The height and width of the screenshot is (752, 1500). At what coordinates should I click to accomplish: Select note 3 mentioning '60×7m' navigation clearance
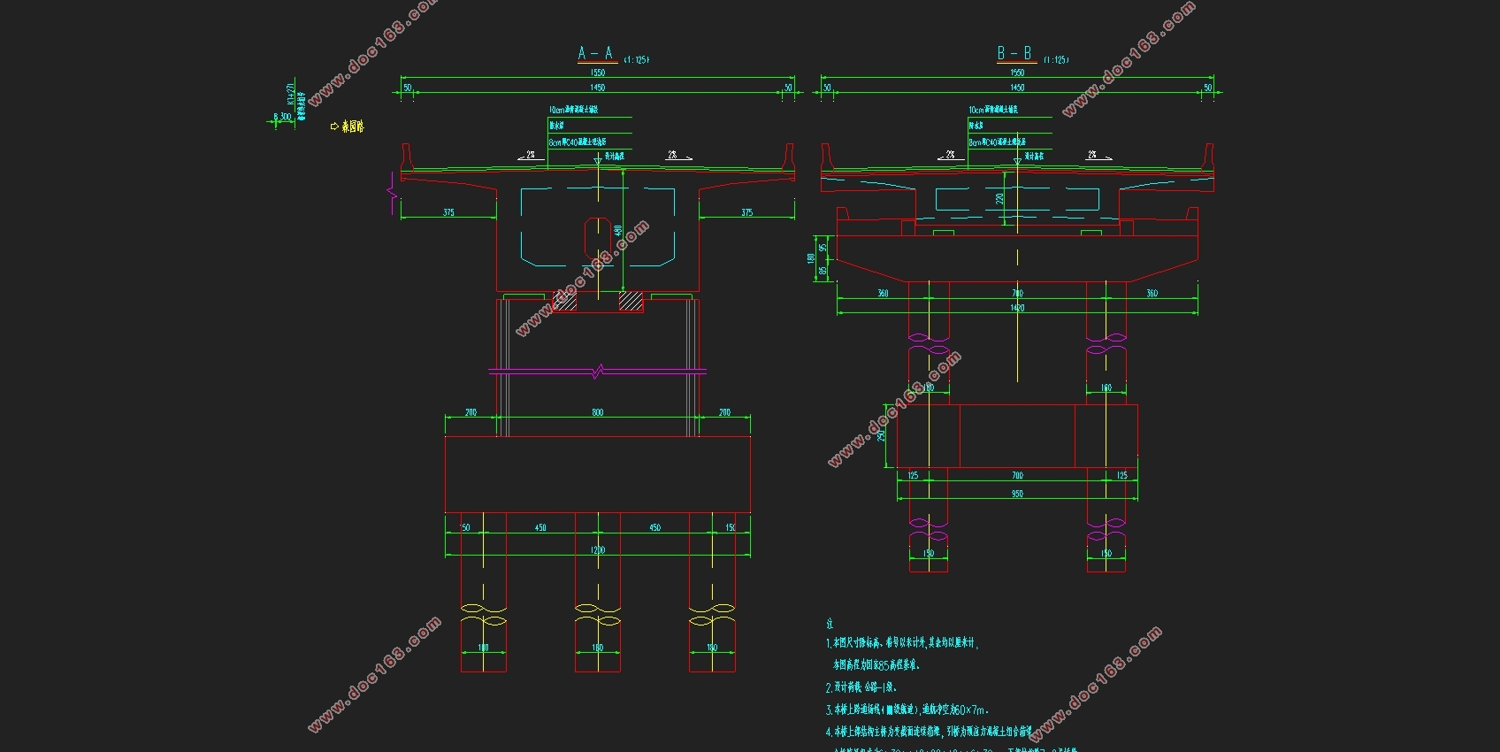click(x=907, y=709)
